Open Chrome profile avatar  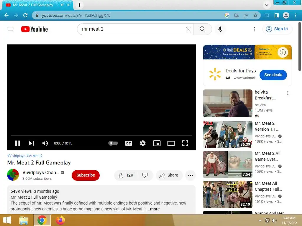click(286, 15)
